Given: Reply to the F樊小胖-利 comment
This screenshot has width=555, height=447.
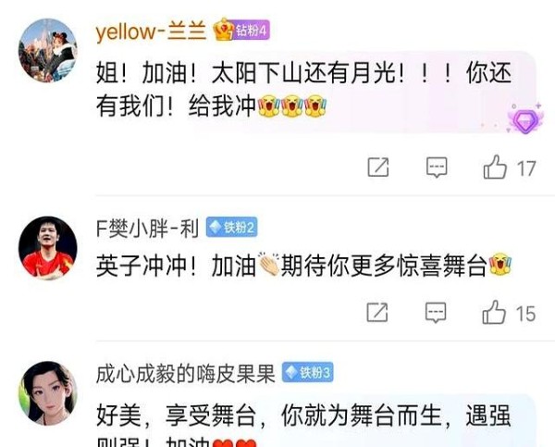Looking at the screenshot, I should 436,313.
